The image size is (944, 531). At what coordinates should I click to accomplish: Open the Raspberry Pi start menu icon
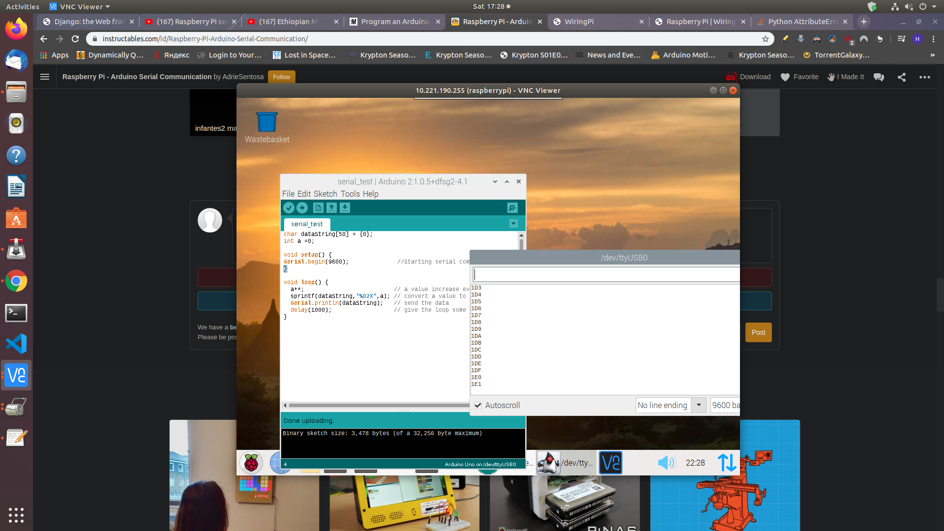251,463
